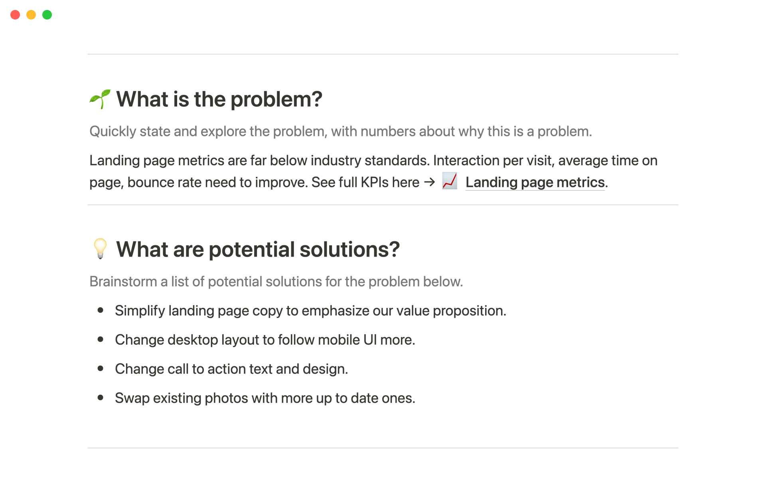Screen dimensions: 766x478
Task: Place cursor in 'What is the problem?' heading
Action: click(x=219, y=99)
